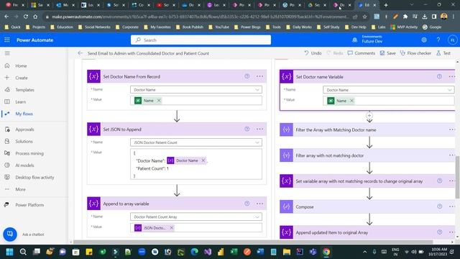This screenshot has height=259, width=460.
Task: Expand Doctor Patient Count Array name dropdown
Action: pyautogui.click(x=257, y=217)
